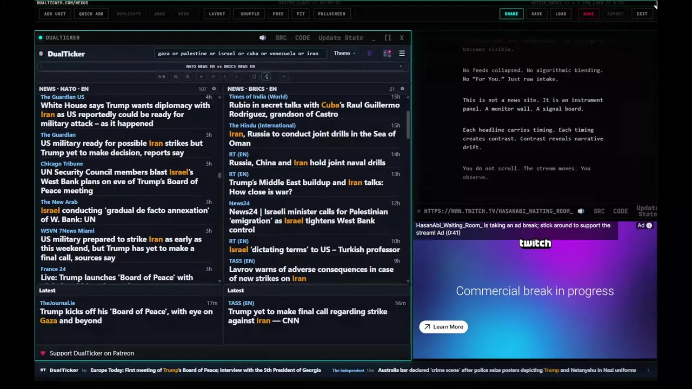Click QUICK ADD in the top toolbar

[91, 14]
